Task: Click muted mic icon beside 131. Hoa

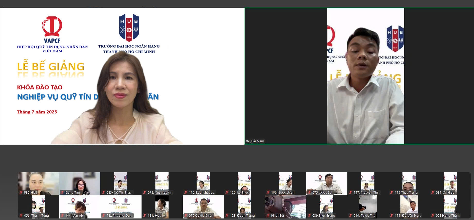Action: coord(145,215)
